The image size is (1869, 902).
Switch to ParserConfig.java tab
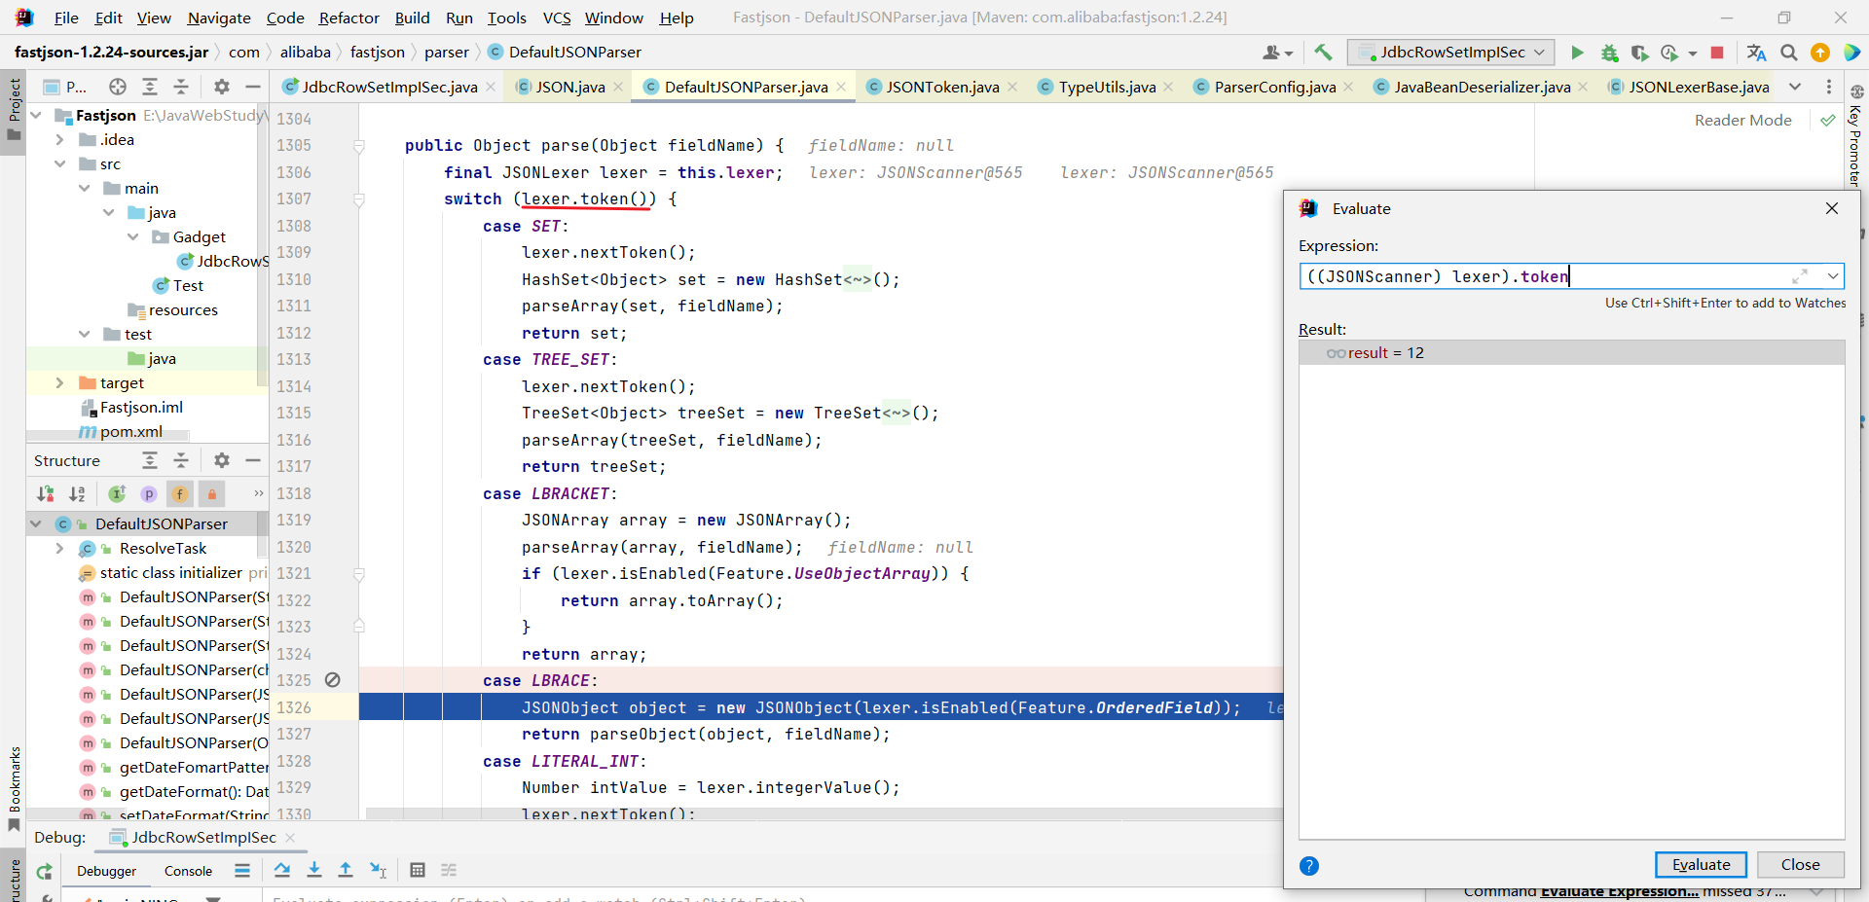[x=1274, y=87]
